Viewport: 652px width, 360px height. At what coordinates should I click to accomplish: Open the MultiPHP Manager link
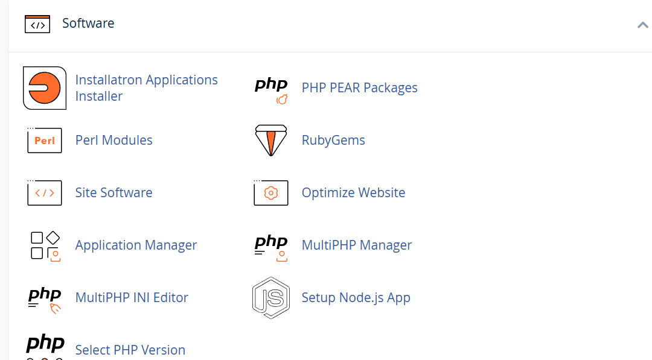(x=356, y=245)
